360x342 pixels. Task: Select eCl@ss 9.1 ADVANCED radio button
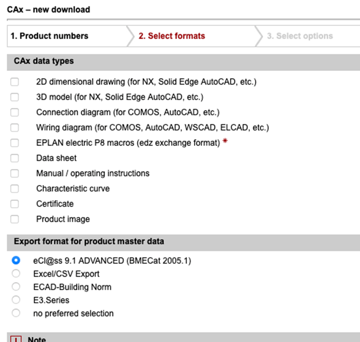16,260
